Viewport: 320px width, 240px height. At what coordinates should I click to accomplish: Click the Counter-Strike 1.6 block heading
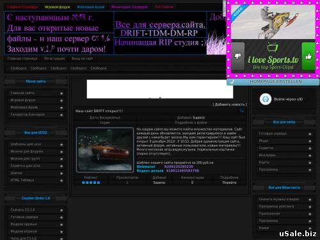tap(36, 198)
